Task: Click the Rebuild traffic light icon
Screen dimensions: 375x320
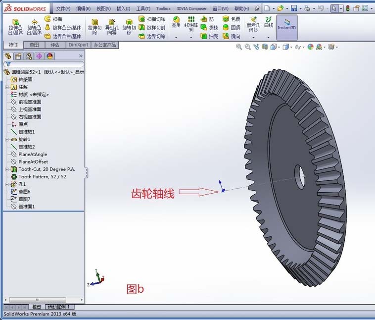Action: click(348, 8)
